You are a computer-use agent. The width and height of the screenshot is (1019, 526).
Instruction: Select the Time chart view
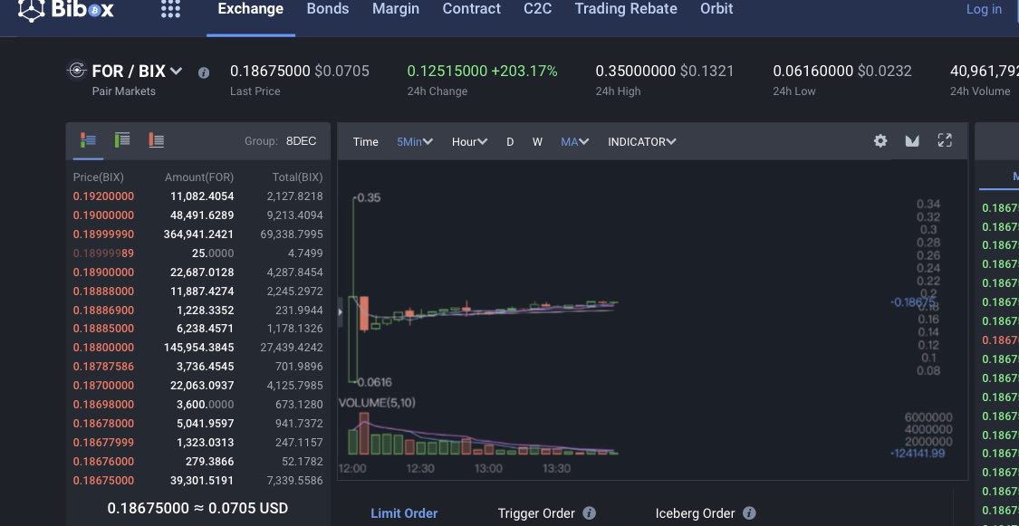pyautogui.click(x=365, y=141)
